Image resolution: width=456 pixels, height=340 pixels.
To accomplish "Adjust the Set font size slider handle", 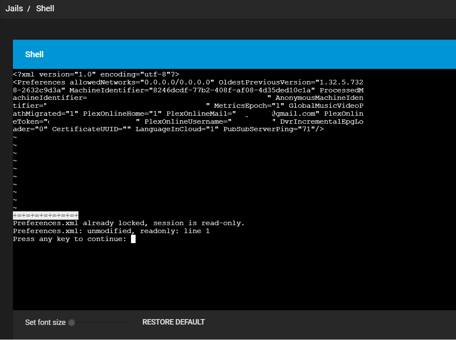I will [71, 322].
